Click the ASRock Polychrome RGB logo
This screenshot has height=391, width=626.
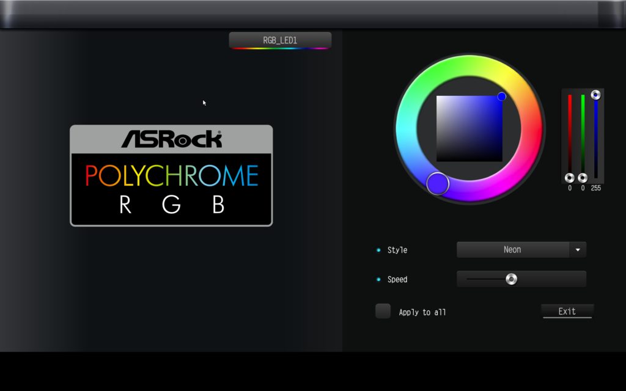click(x=171, y=175)
